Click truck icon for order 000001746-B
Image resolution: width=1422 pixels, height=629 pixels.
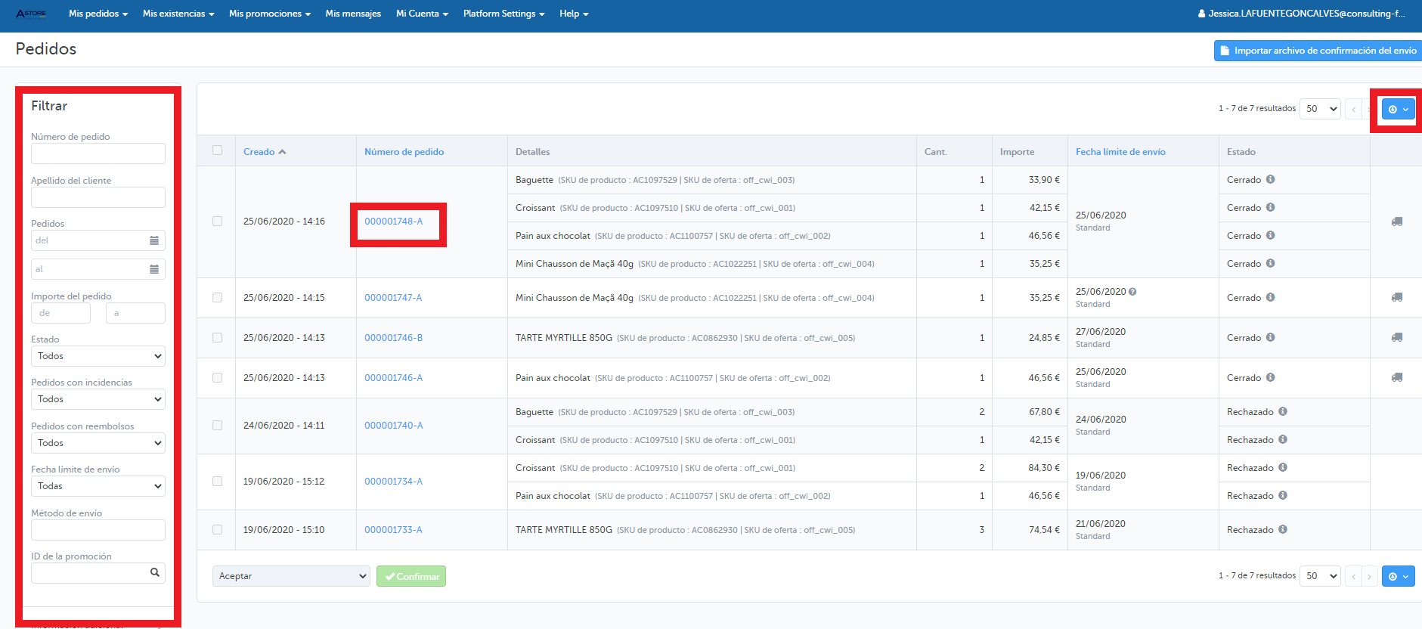pyautogui.click(x=1397, y=337)
